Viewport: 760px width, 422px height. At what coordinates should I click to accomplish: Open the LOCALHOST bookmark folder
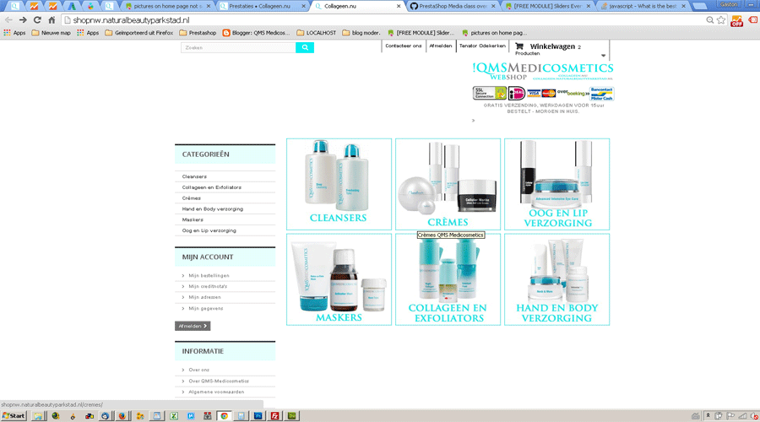click(x=316, y=32)
